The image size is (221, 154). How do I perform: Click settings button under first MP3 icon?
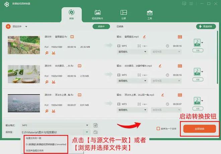click(198, 50)
